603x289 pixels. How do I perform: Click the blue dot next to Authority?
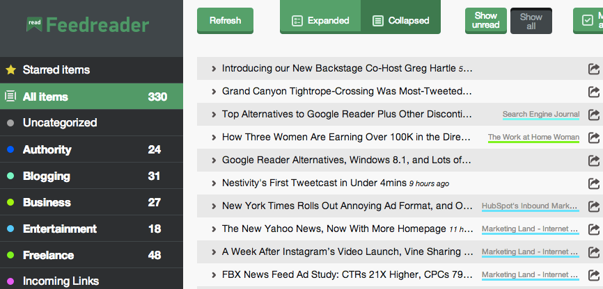click(x=10, y=150)
